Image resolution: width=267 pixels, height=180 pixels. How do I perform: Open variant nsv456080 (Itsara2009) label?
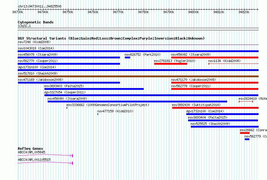[67, 99]
